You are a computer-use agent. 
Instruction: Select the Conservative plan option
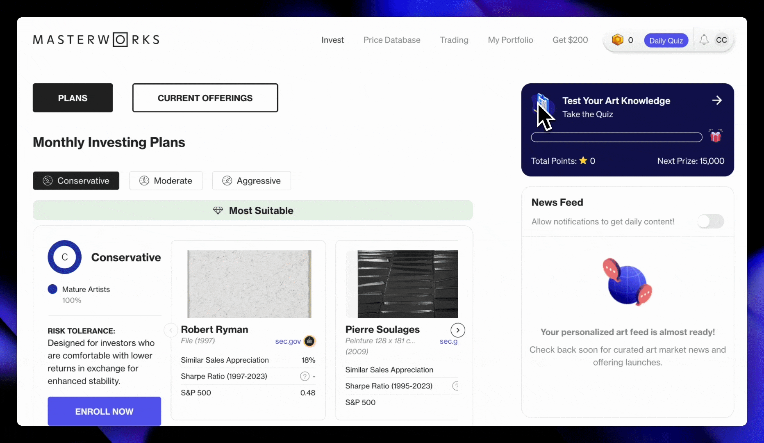pyautogui.click(x=76, y=181)
